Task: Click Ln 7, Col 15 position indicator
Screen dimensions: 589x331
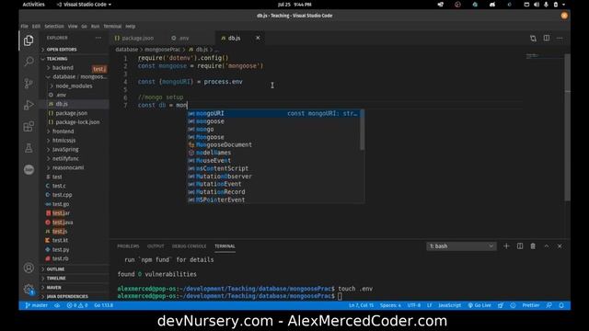Action: (x=361, y=305)
